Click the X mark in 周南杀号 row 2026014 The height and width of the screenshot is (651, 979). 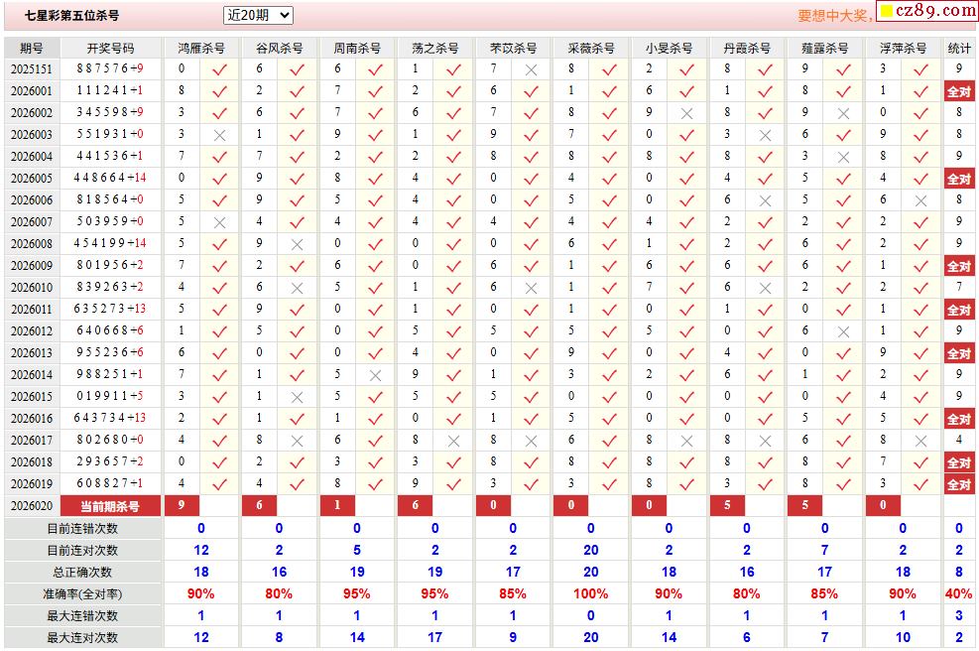tap(375, 375)
